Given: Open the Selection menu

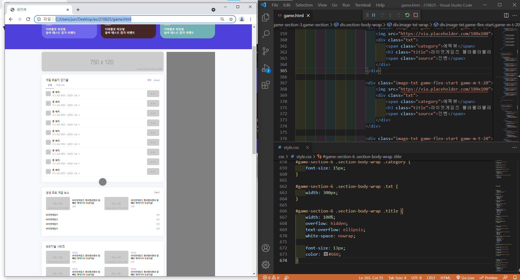Looking at the screenshot, I should click(x=304, y=5).
